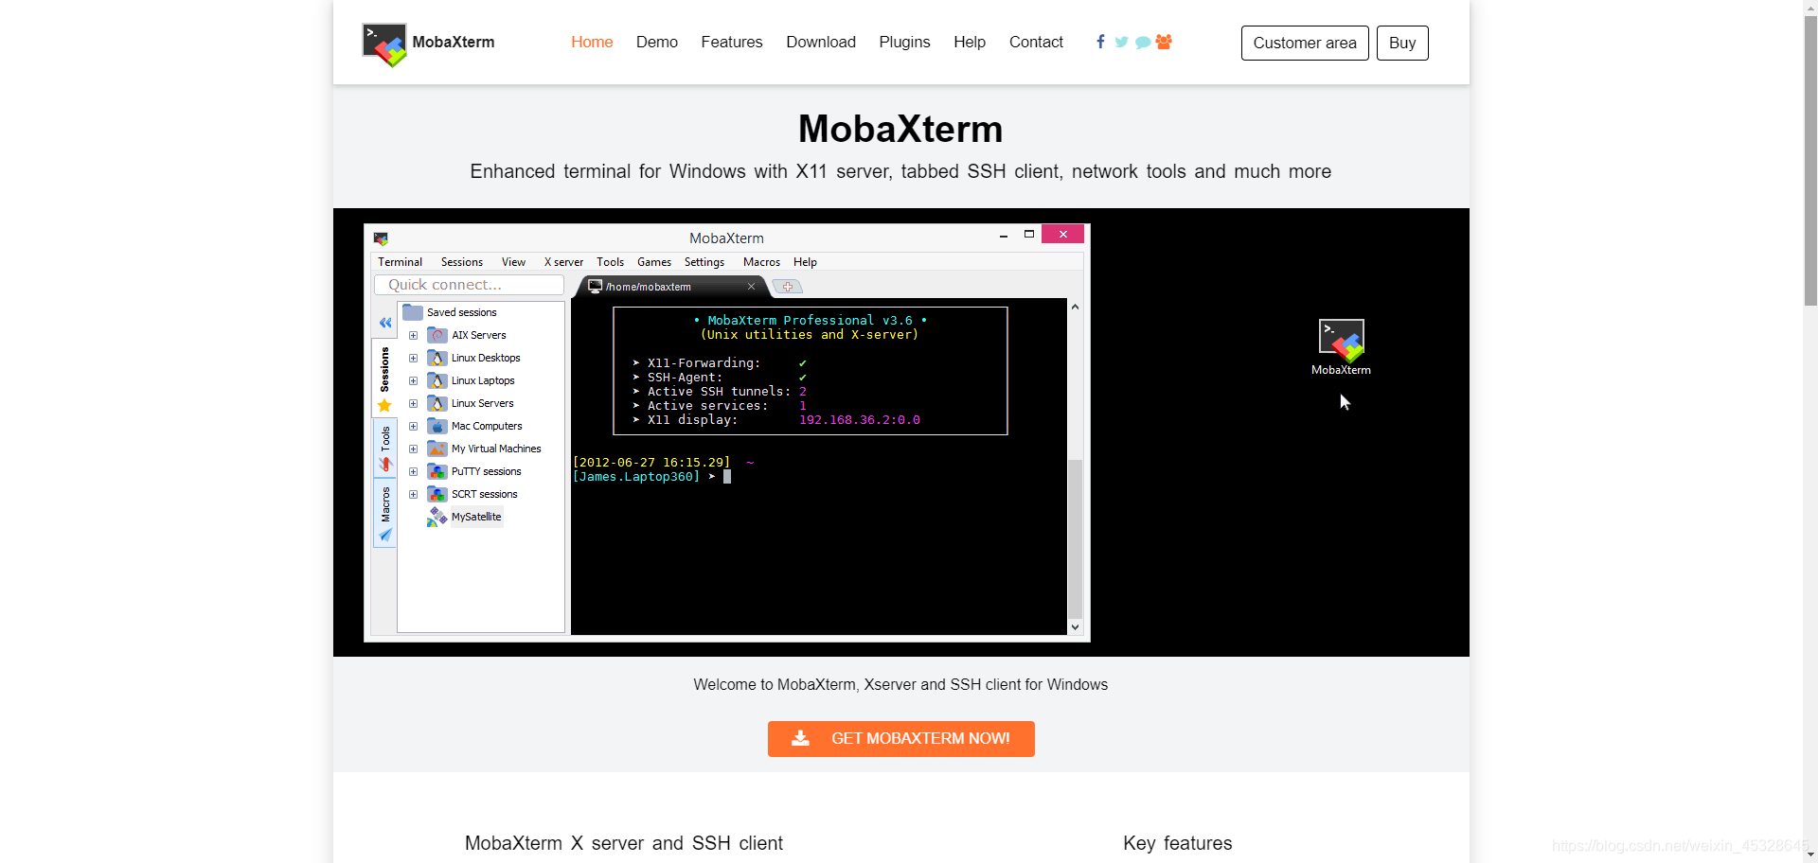Viewport: 1818px width, 863px height.
Task: Click the MobaXterm desktop shortcut icon
Action: click(x=1341, y=342)
